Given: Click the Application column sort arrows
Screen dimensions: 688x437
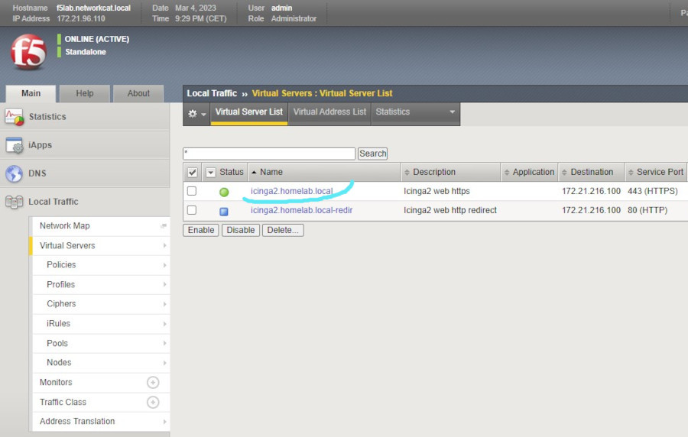Looking at the screenshot, I should click(507, 172).
